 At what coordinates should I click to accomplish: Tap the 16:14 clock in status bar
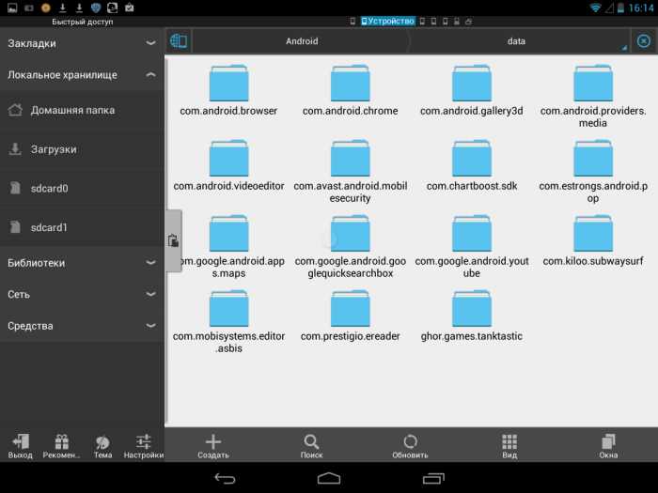[x=642, y=8]
